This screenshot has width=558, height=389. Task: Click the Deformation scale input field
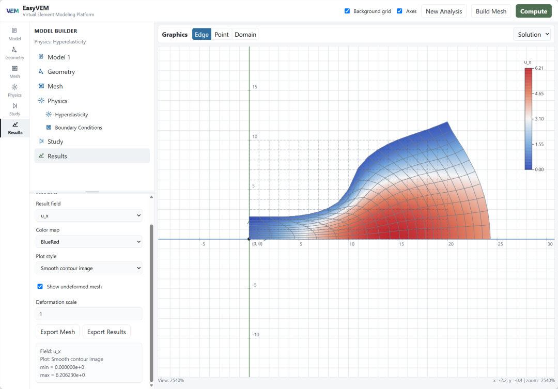(x=89, y=314)
